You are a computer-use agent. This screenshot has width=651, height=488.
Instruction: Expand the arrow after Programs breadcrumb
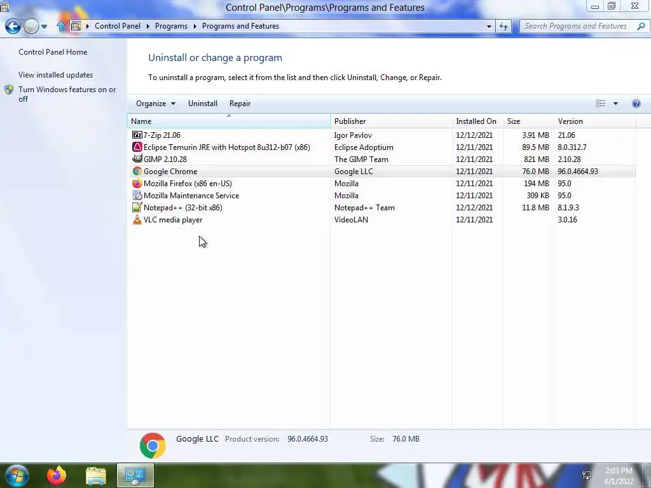pos(195,26)
